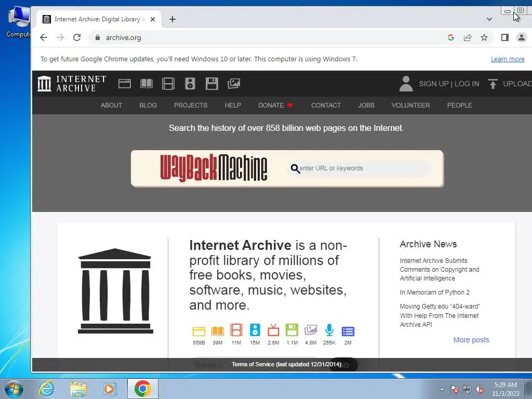Open the 2M collections list icon

point(348,331)
